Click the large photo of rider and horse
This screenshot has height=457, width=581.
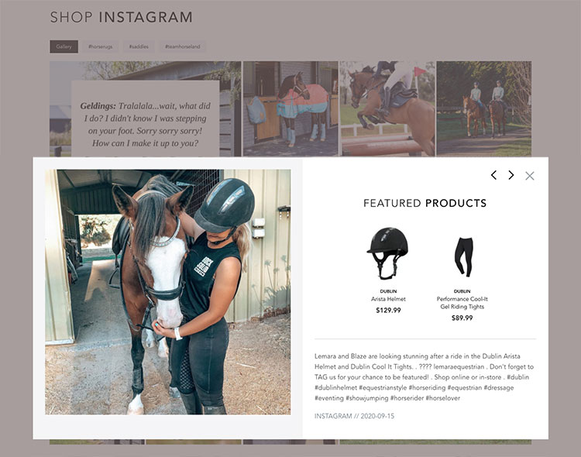tap(168, 292)
